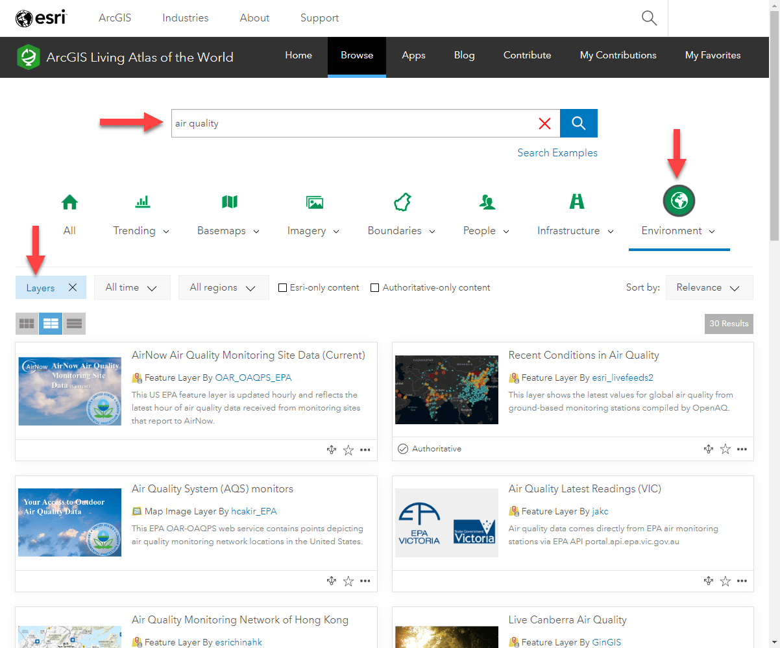780x648 pixels.
Task: Go to the Home tab
Action: [x=299, y=55]
